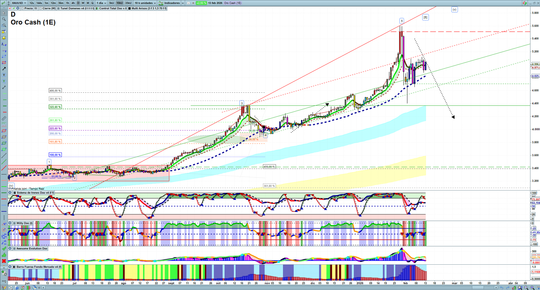
Task: Click the green thumbs-up icon
Action: click(4, 255)
